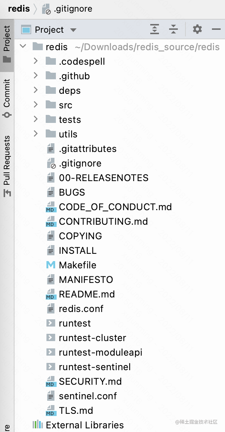
Task: Select the runtest file name
Action: [x=75, y=323]
